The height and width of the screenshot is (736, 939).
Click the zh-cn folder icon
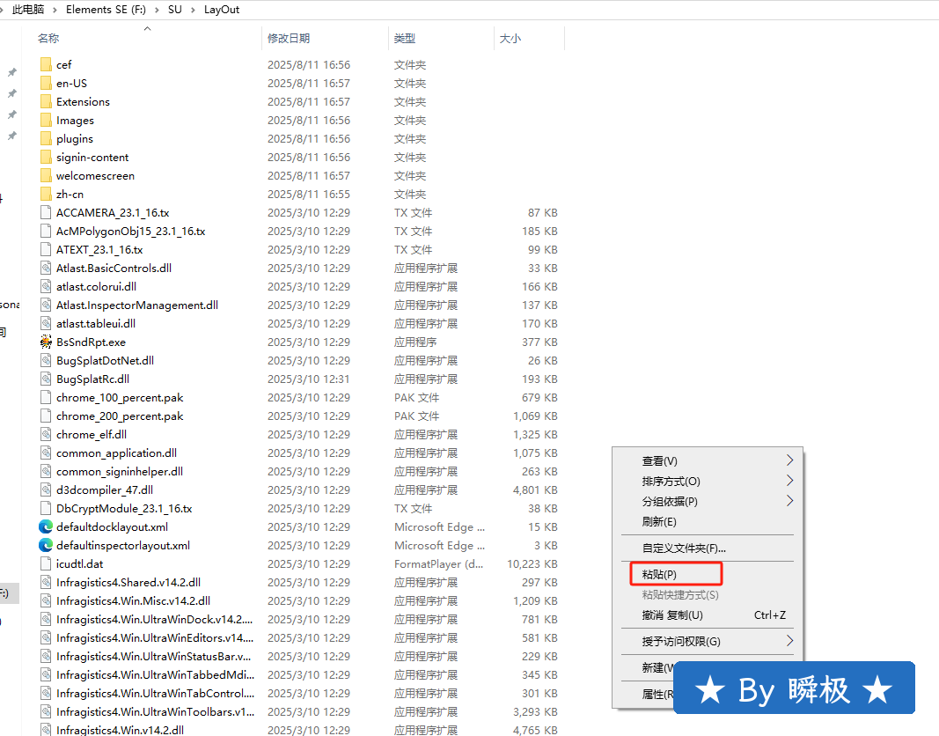point(47,194)
